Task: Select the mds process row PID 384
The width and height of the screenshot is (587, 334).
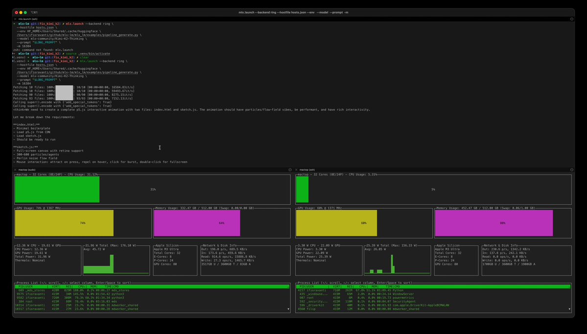Action: pos(152,301)
